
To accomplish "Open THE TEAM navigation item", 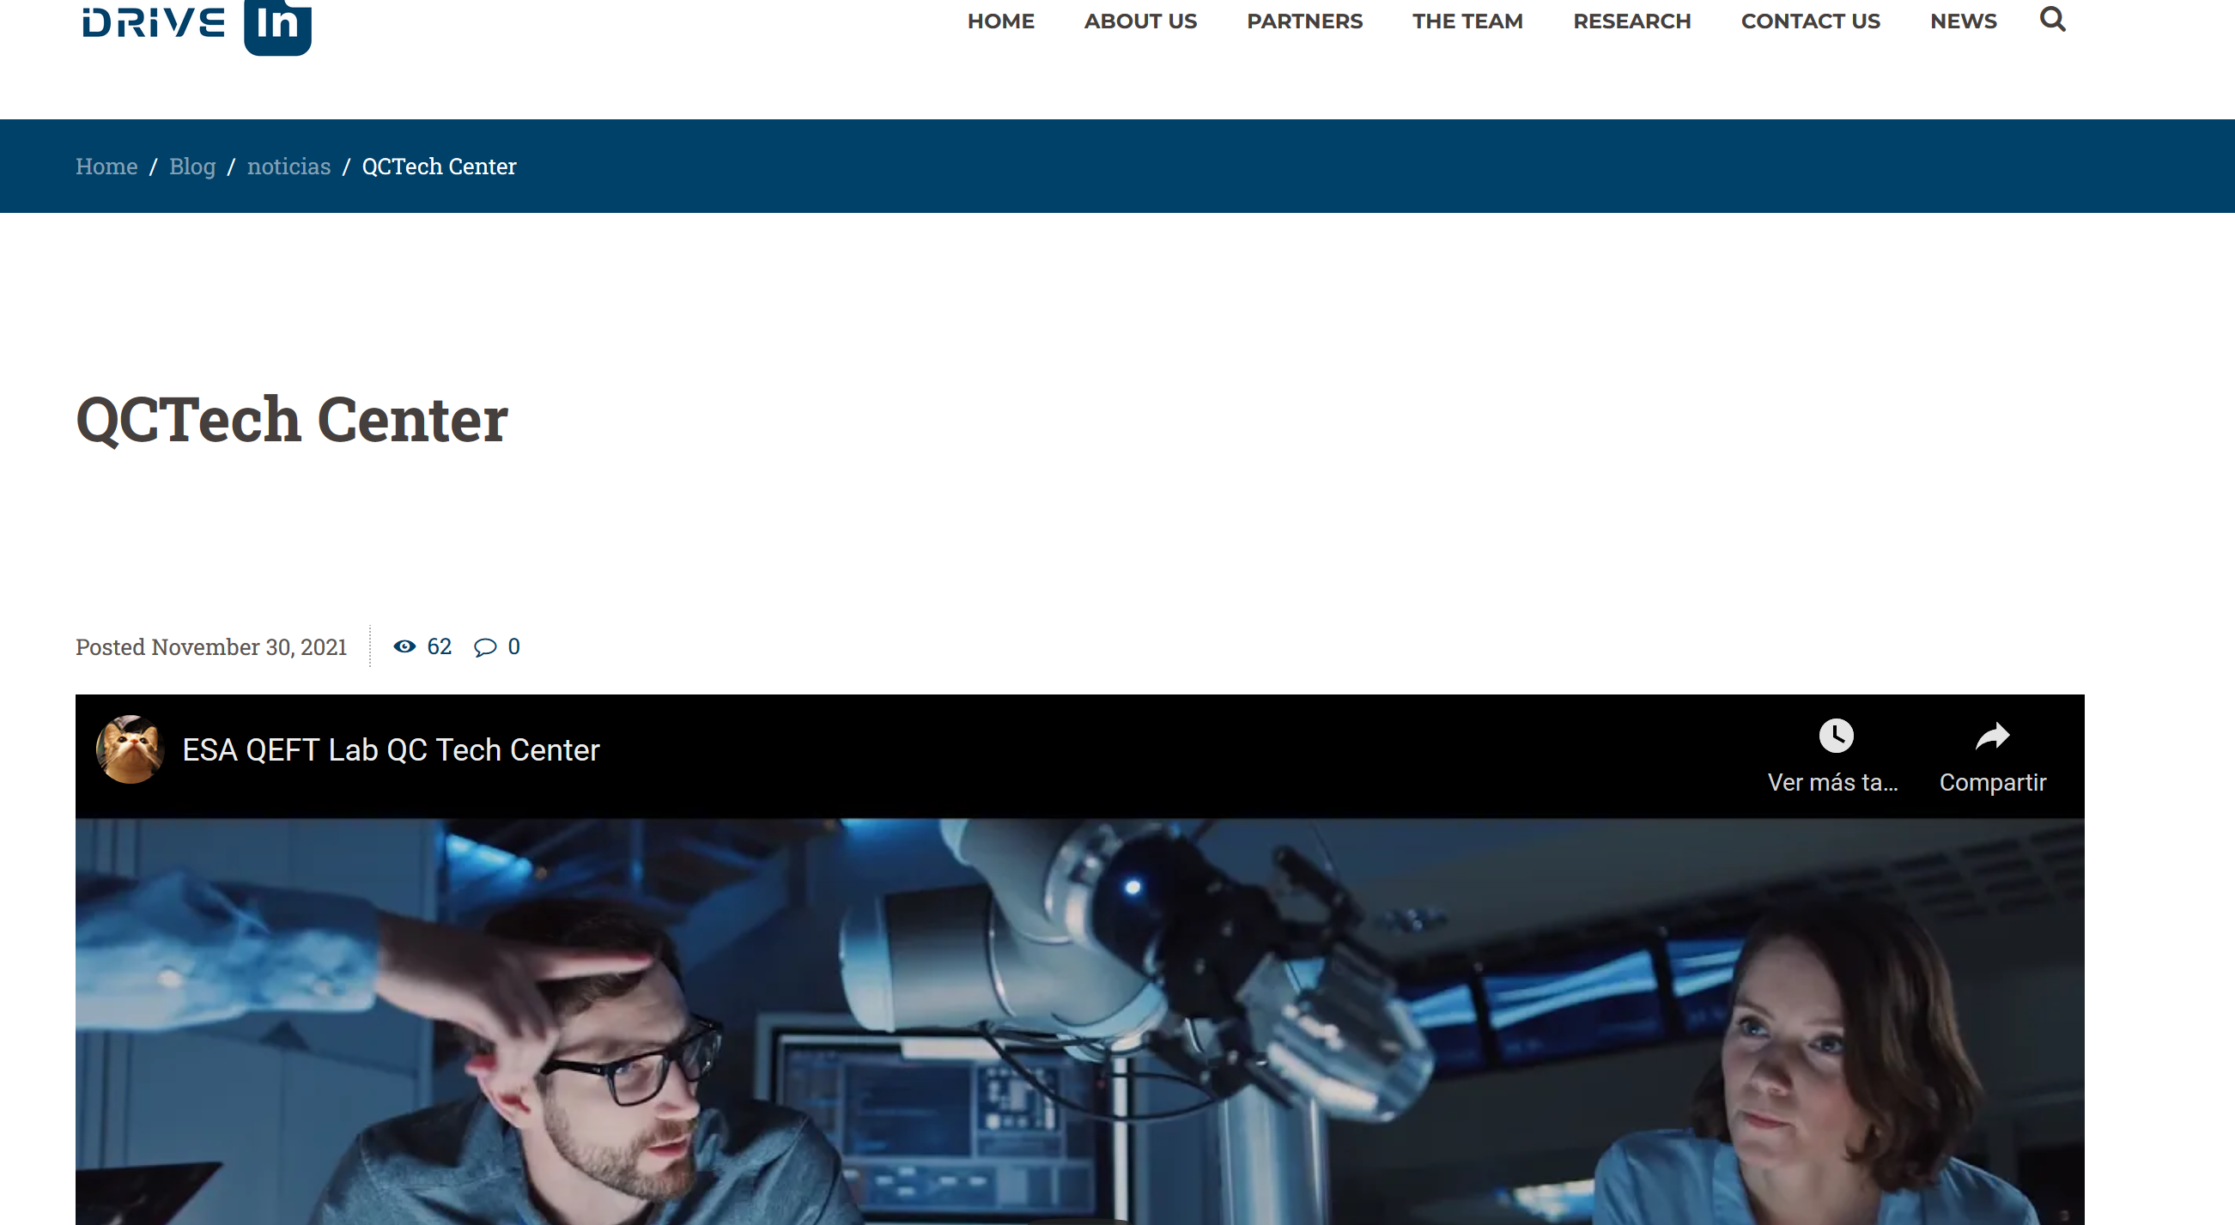I will click(x=1467, y=21).
